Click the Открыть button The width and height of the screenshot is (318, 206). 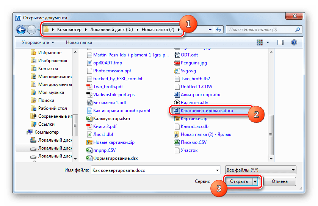point(239,181)
